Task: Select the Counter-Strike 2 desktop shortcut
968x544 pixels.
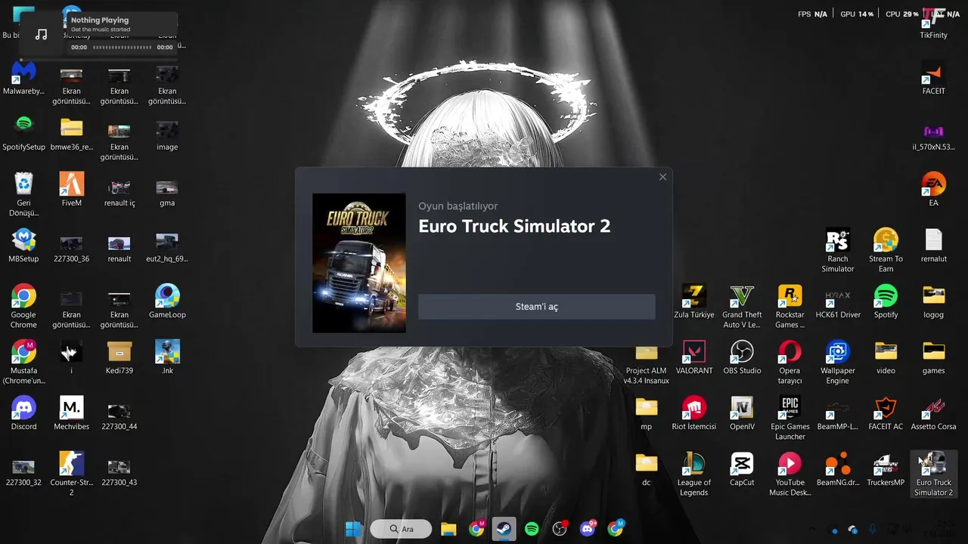Action: [x=71, y=474]
